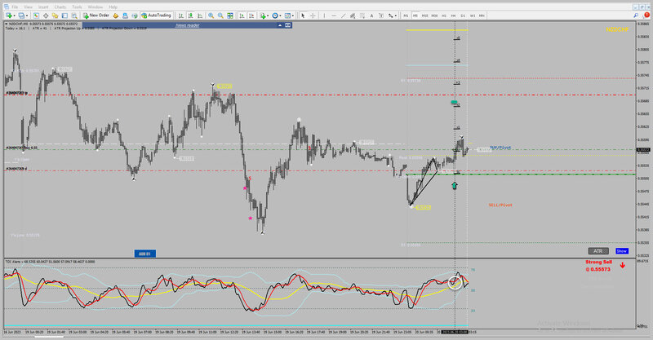Viewport: 653px width, 340px height.
Task: Open the Periods clock icon
Action: 275,15
